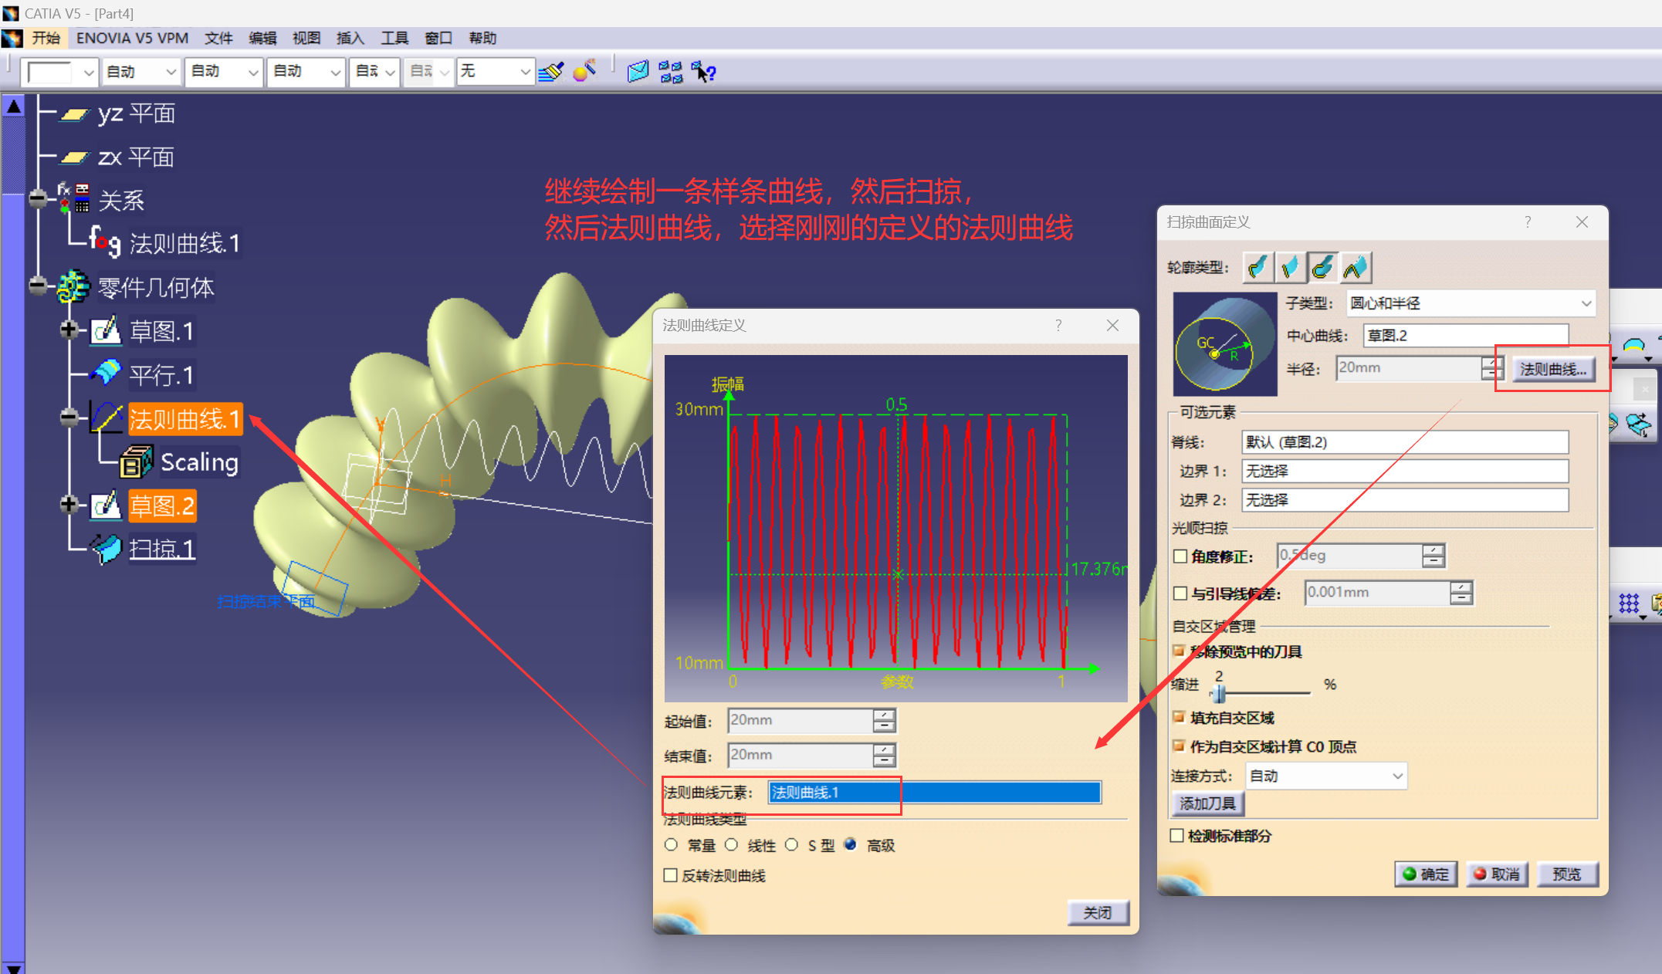
Task: Select the 法则曲线.1 node under 关系
Action: tap(184, 244)
